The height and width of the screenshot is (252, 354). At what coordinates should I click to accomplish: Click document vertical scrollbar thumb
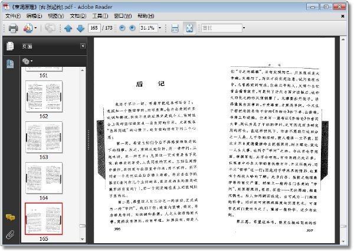tap(343, 226)
